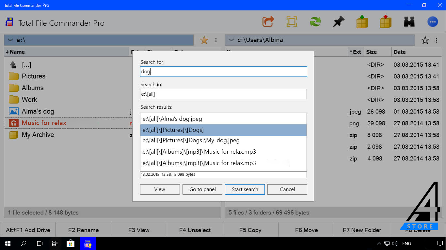Open the Microsoft Store taskbar icon

(x=70, y=243)
